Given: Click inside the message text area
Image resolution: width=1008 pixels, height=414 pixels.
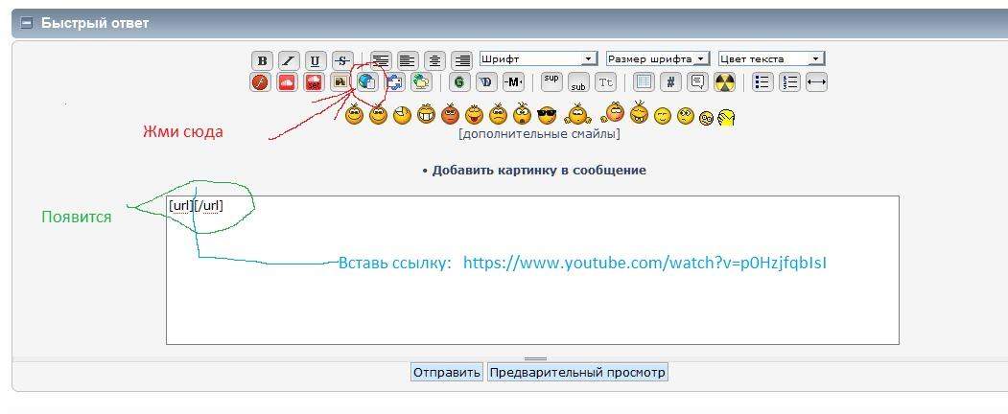Looking at the screenshot, I should (x=532, y=270).
